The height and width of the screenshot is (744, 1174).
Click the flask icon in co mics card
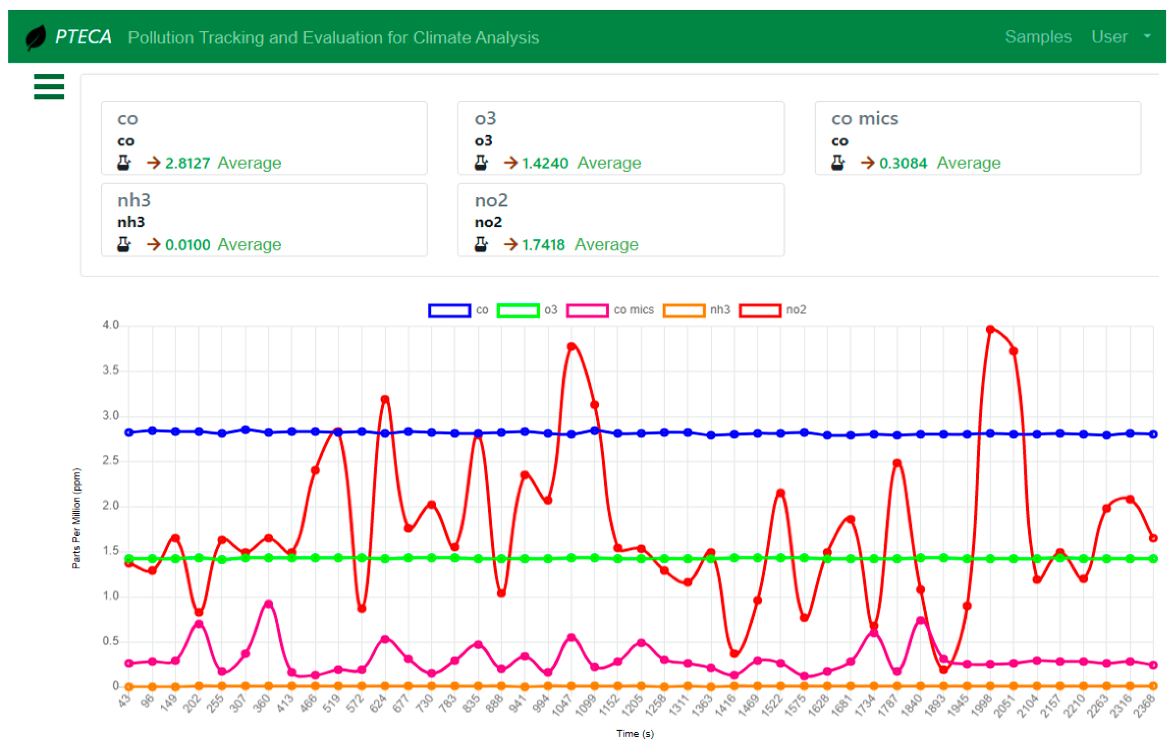pos(838,163)
